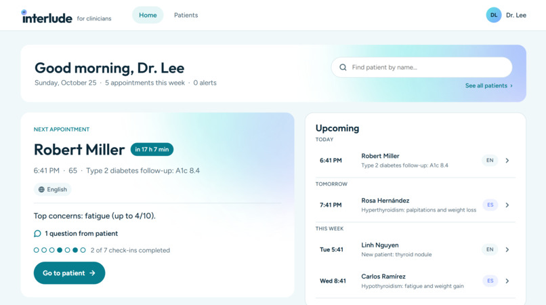Click the Robert Miller heading name

tap(79, 150)
